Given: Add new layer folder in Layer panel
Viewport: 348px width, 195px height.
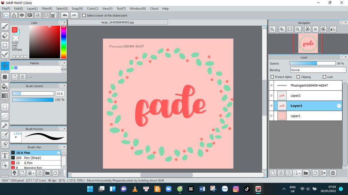Looking at the screenshot, I should (x=306, y=173).
